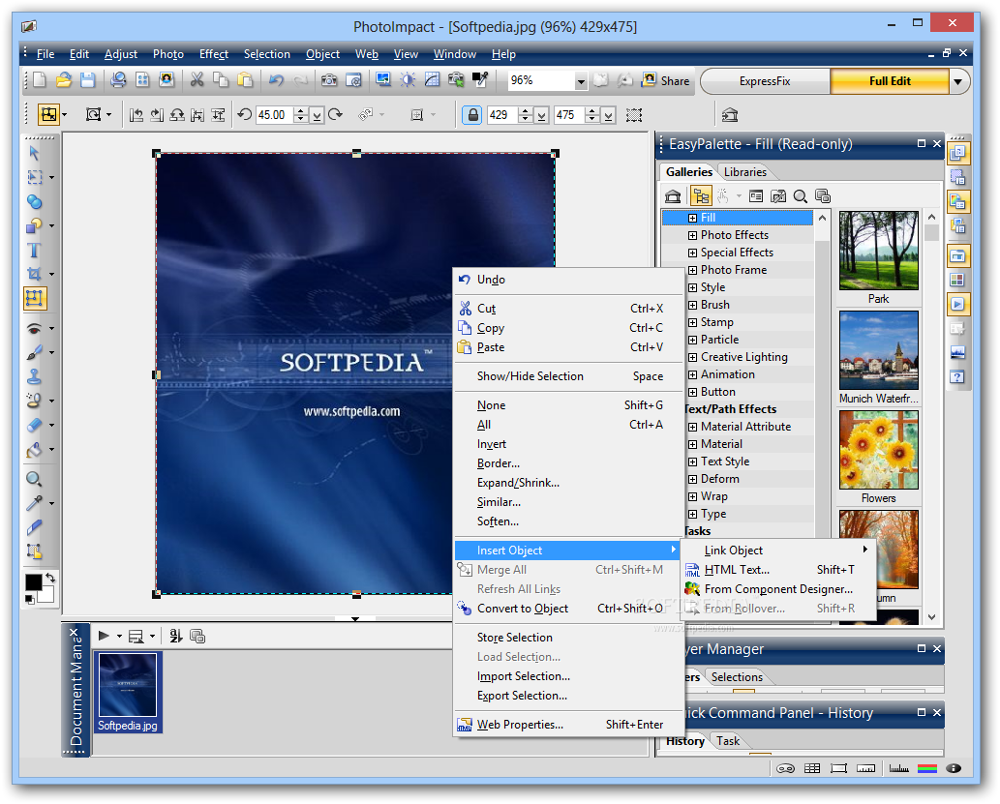1000x804 pixels.
Task: Choose Expand/Shrink in context menu
Action: coord(567,483)
